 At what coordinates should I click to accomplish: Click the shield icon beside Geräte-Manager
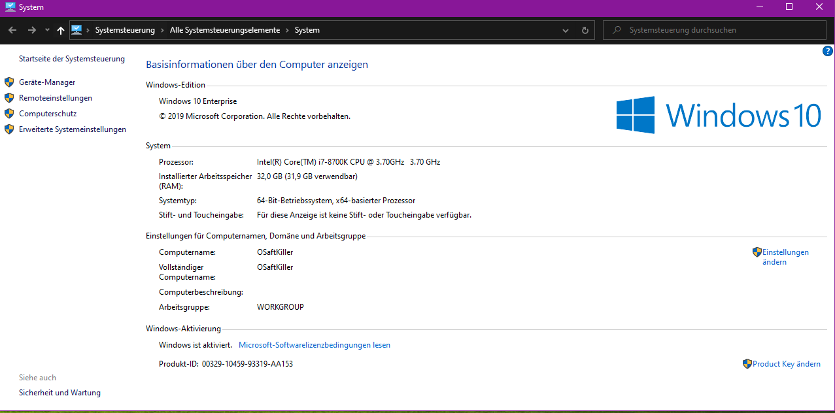coord(9,82)
